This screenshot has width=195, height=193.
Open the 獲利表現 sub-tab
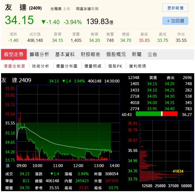(x=137, y=66)
